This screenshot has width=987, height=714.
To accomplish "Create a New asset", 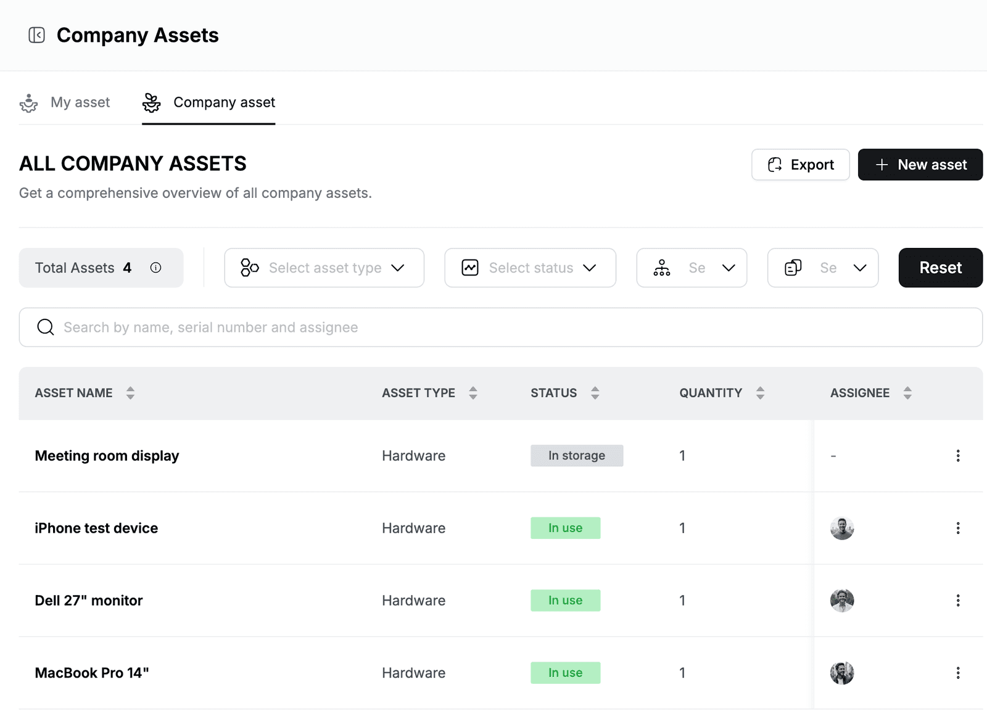I will click(920, 165).
